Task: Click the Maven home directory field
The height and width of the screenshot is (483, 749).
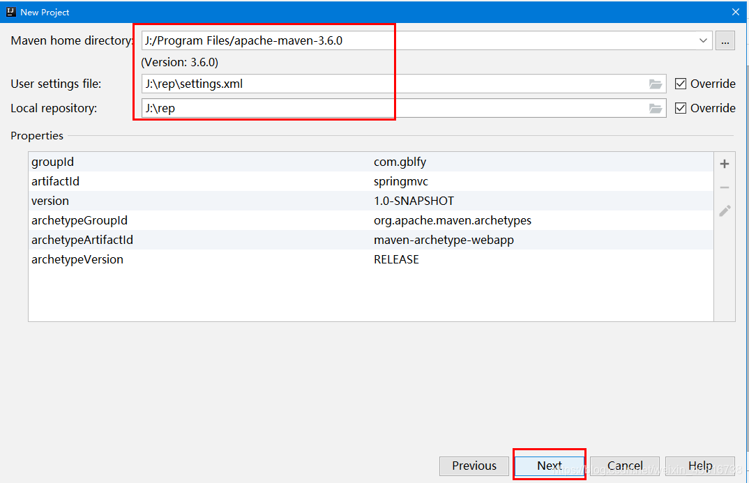Action: (427, 40)
